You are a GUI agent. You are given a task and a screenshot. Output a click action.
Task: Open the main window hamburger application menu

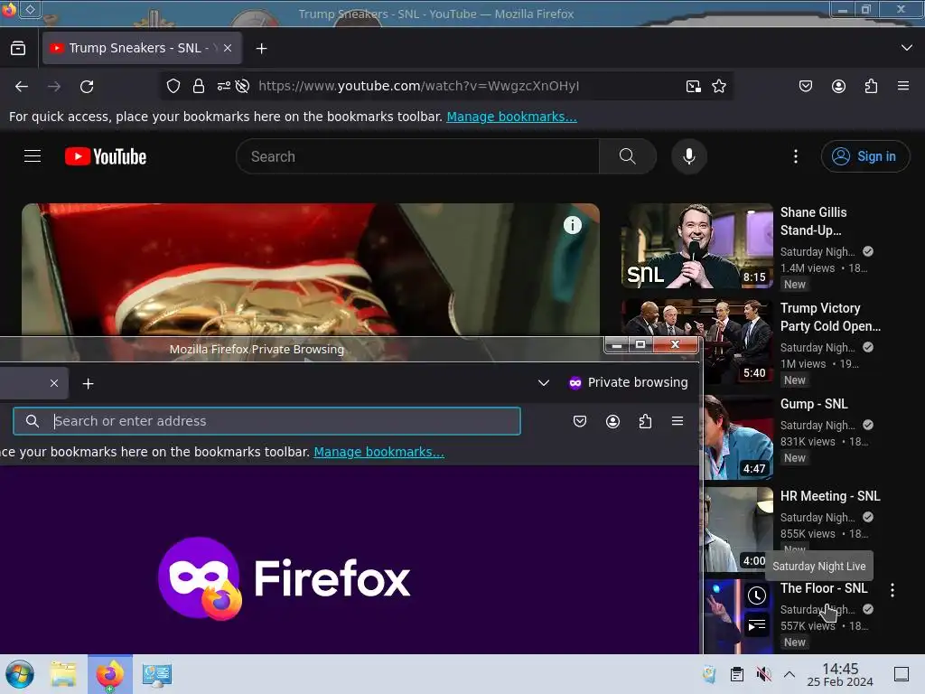click(903, 86)
